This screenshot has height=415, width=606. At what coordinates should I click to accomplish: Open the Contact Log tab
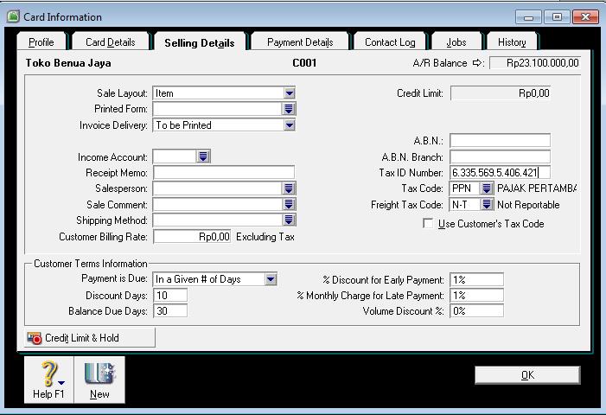(390, 42)
